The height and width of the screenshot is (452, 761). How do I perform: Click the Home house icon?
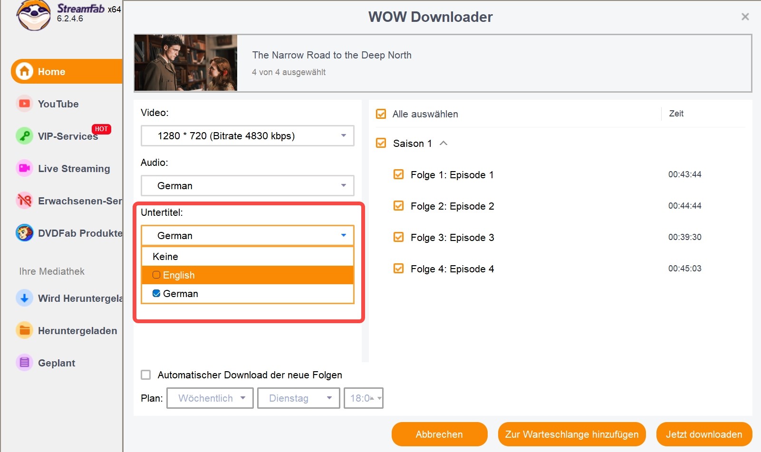coord(25,71)
